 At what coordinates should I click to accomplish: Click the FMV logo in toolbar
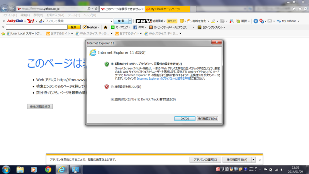coord(143,21)
